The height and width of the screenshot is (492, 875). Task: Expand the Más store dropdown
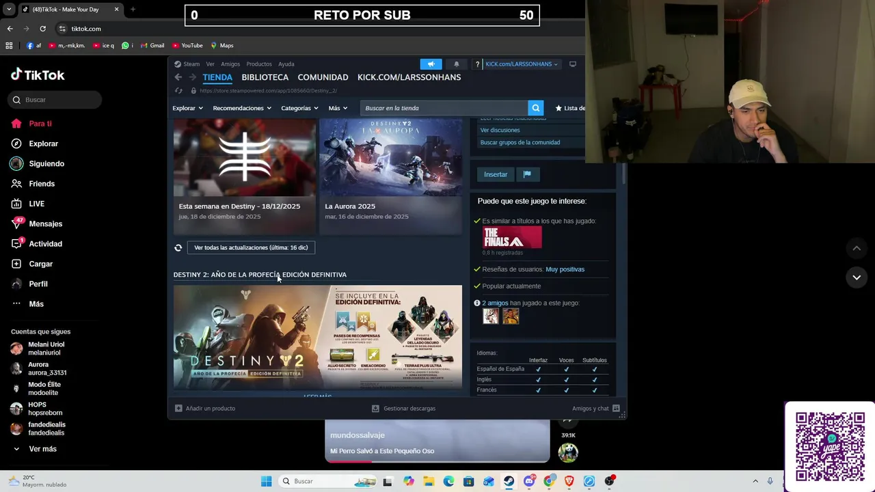(x=338, y=108)
